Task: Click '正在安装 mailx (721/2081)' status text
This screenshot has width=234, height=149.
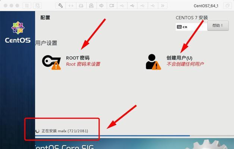Action: [x=65, y=131]
